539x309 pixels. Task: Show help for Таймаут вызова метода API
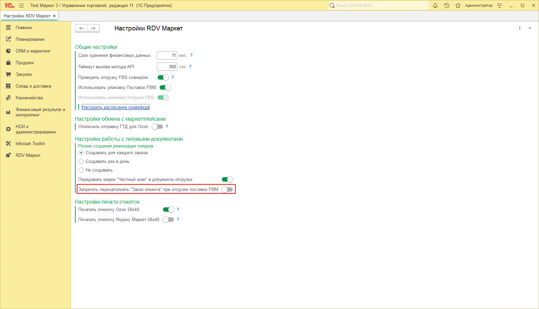(190, 67)
